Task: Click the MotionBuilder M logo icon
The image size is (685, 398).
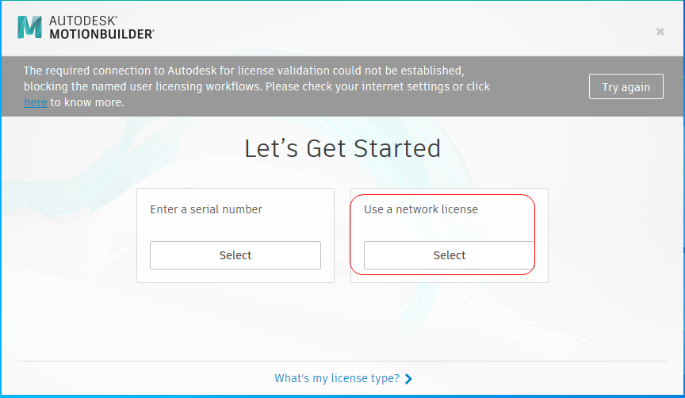Action: pos(29,28)
